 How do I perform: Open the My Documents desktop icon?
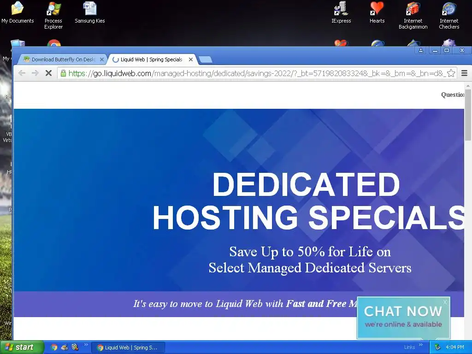coord(18,12)
